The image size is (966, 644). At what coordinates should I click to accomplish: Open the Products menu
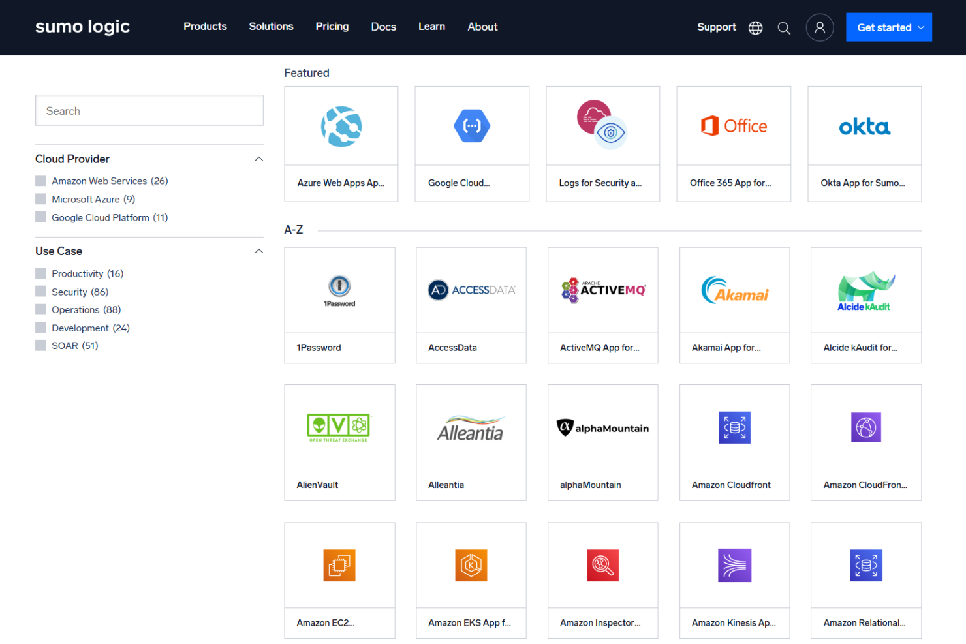205,27
